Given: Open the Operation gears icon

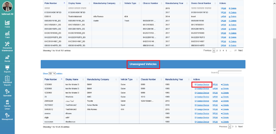Looking at the screenshot, I should pyautogui.click(x=7, y=91).
